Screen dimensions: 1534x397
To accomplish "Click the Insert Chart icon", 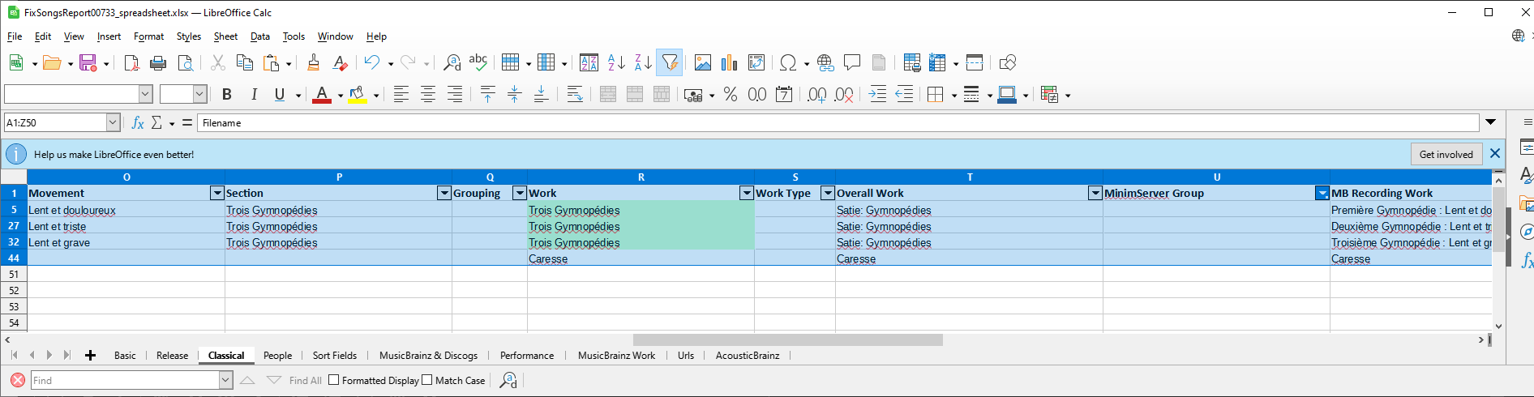I will pyautogui.click(x=730, y=62).
